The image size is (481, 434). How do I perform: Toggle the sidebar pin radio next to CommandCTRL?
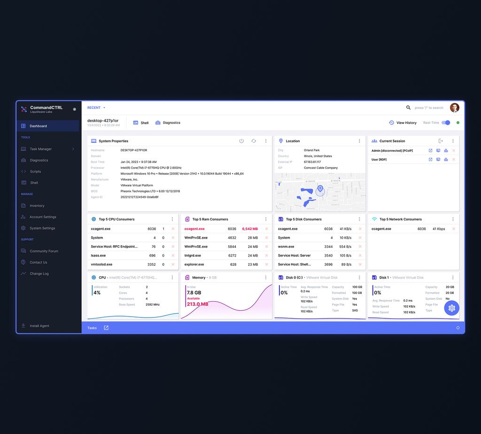(x=74, y=109)
